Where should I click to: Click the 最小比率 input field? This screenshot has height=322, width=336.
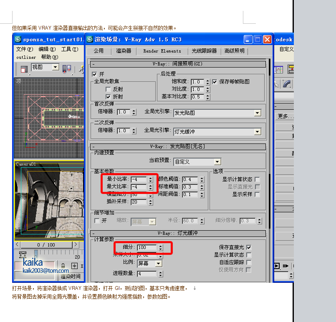139,179
